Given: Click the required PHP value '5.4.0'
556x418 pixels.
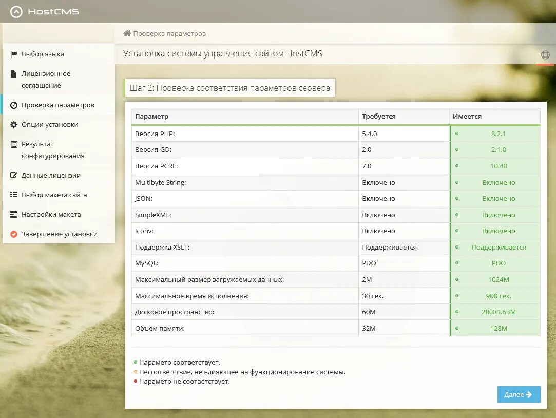Looking at the screenshot, I should pyautogui.click(x=370, y=134).
